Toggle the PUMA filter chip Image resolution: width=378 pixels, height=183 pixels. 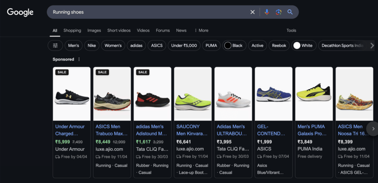pos(211,45)
